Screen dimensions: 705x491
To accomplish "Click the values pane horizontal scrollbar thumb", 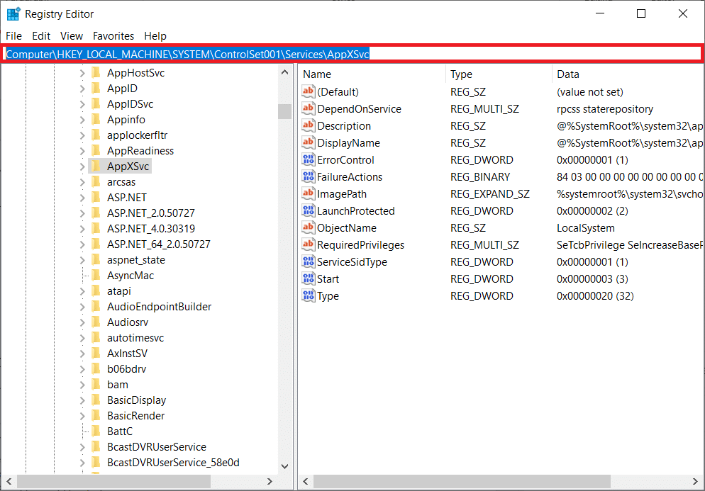I will coord(462,482).
